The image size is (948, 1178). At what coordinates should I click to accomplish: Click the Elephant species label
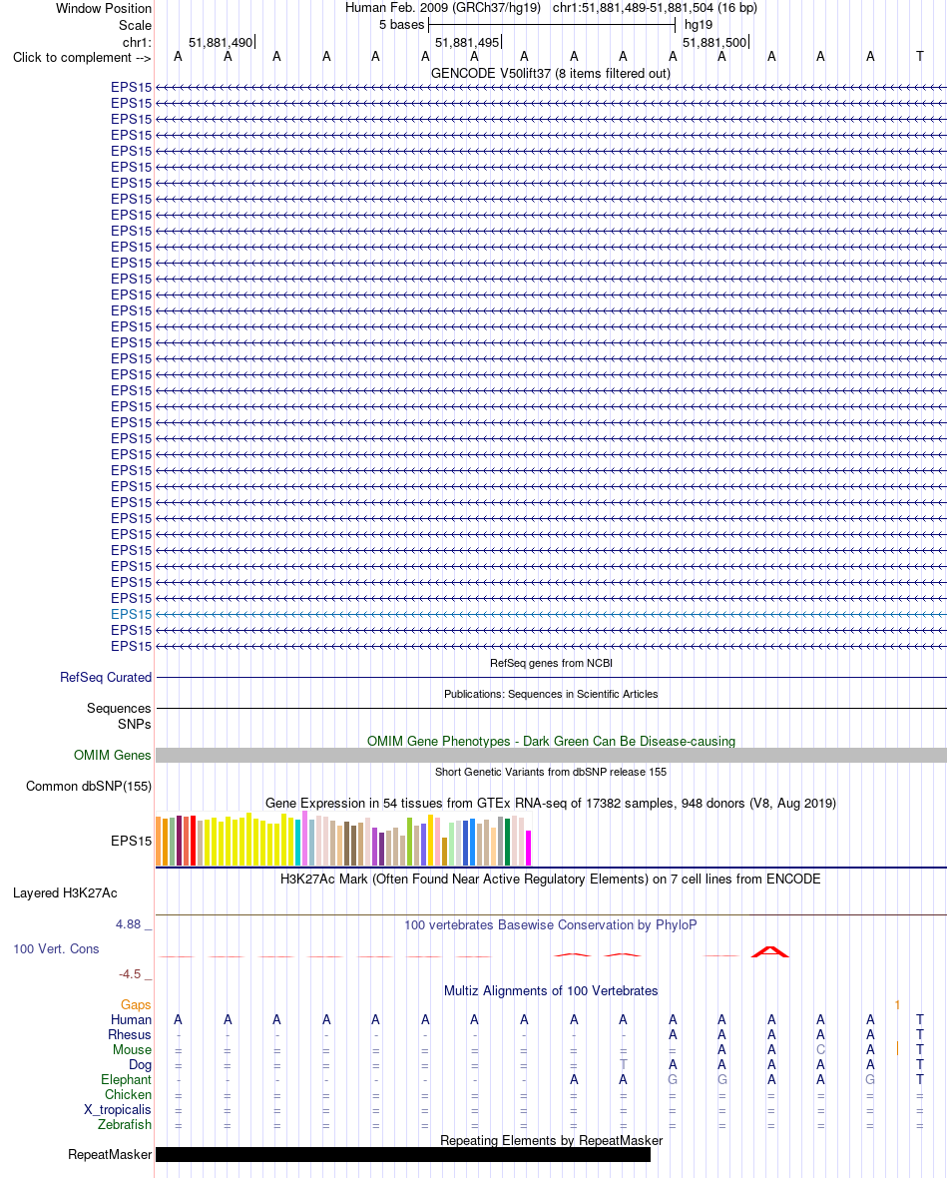126,1079
